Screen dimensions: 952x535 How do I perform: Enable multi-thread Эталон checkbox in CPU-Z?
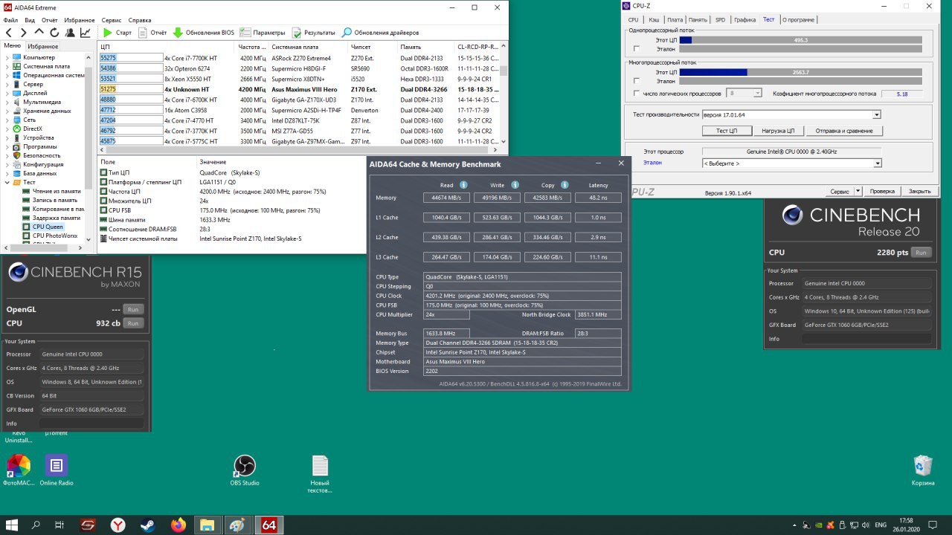click(636, 81)
